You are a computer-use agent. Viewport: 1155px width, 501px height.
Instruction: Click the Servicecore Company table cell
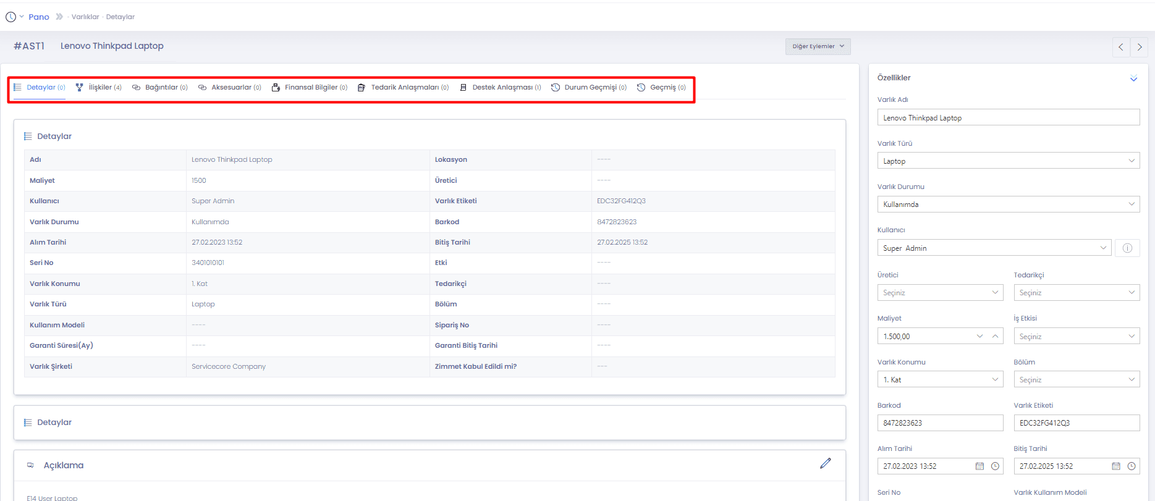pos(229,366)
